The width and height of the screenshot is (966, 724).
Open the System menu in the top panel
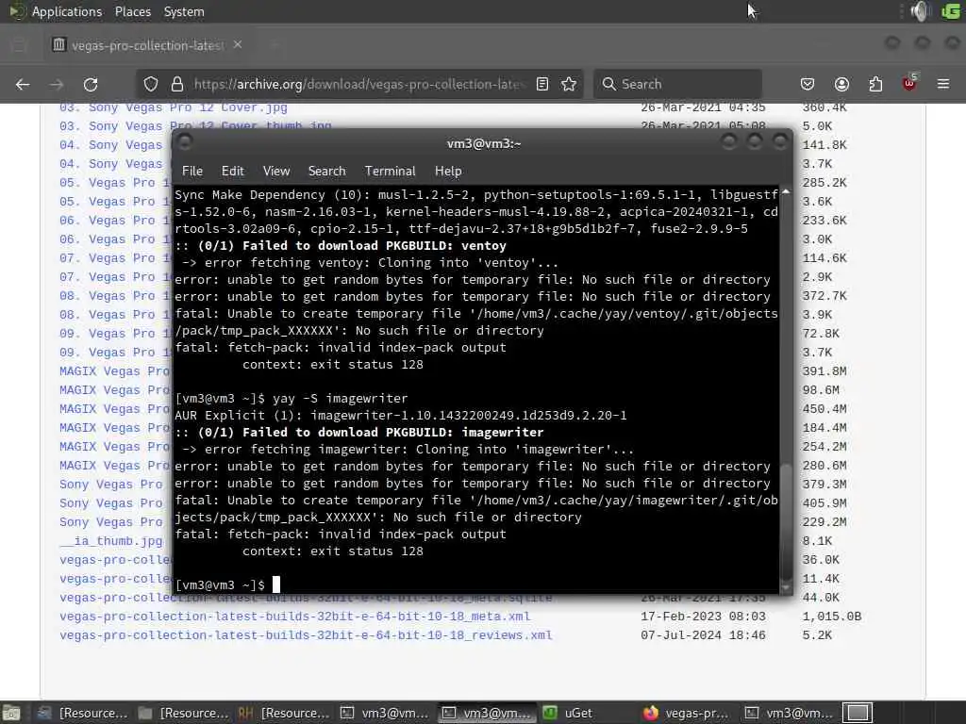184,11
